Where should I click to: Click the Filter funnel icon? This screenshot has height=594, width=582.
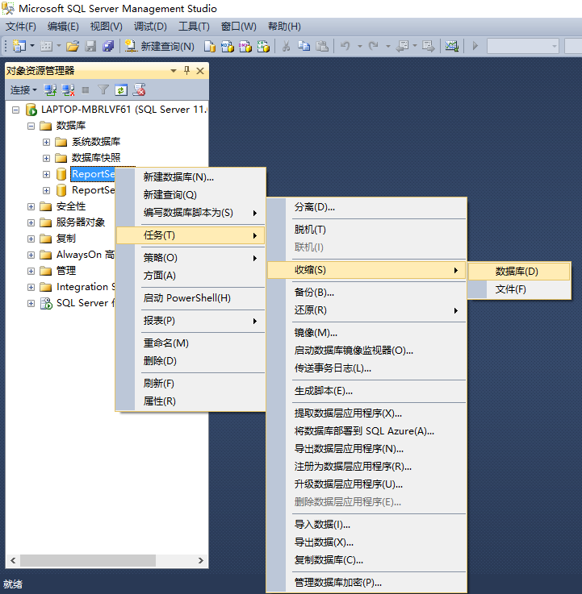pos(103,90)
